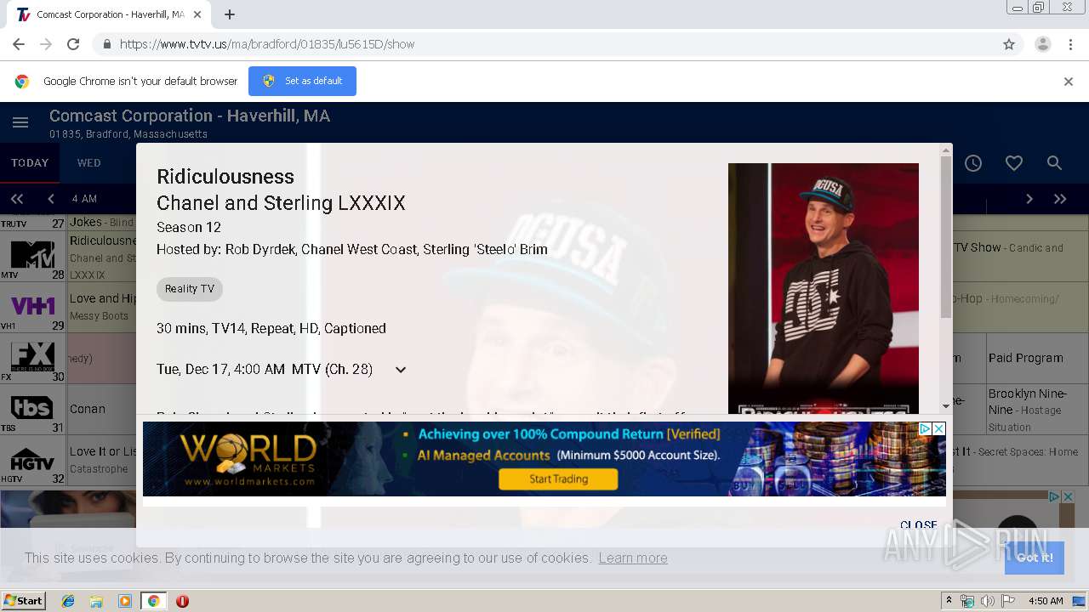Click the Reality TV genre chip
The width and height of the screenshot is (1089, 612).
190,289
